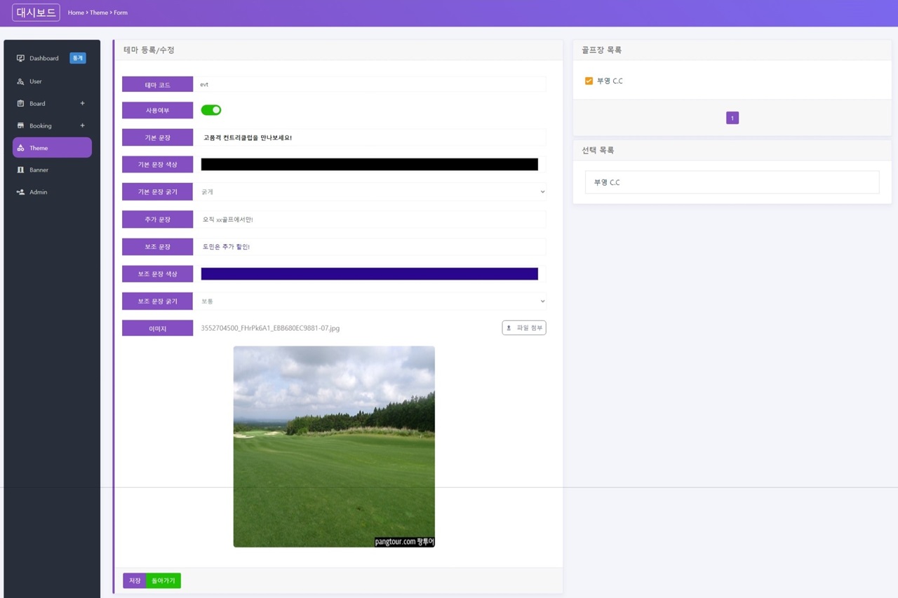Viewport: 898px width, 598px height.
Task: Click the Theme icon in sidebar
Action: [x=20, y=148]
